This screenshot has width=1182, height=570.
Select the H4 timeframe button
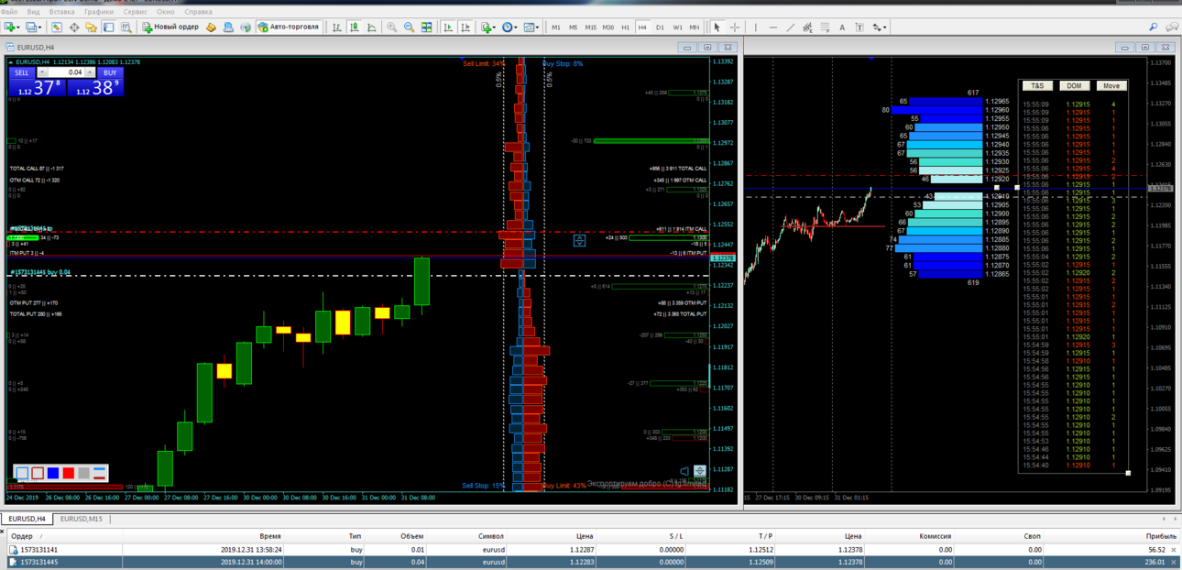[x=642, y=27]
